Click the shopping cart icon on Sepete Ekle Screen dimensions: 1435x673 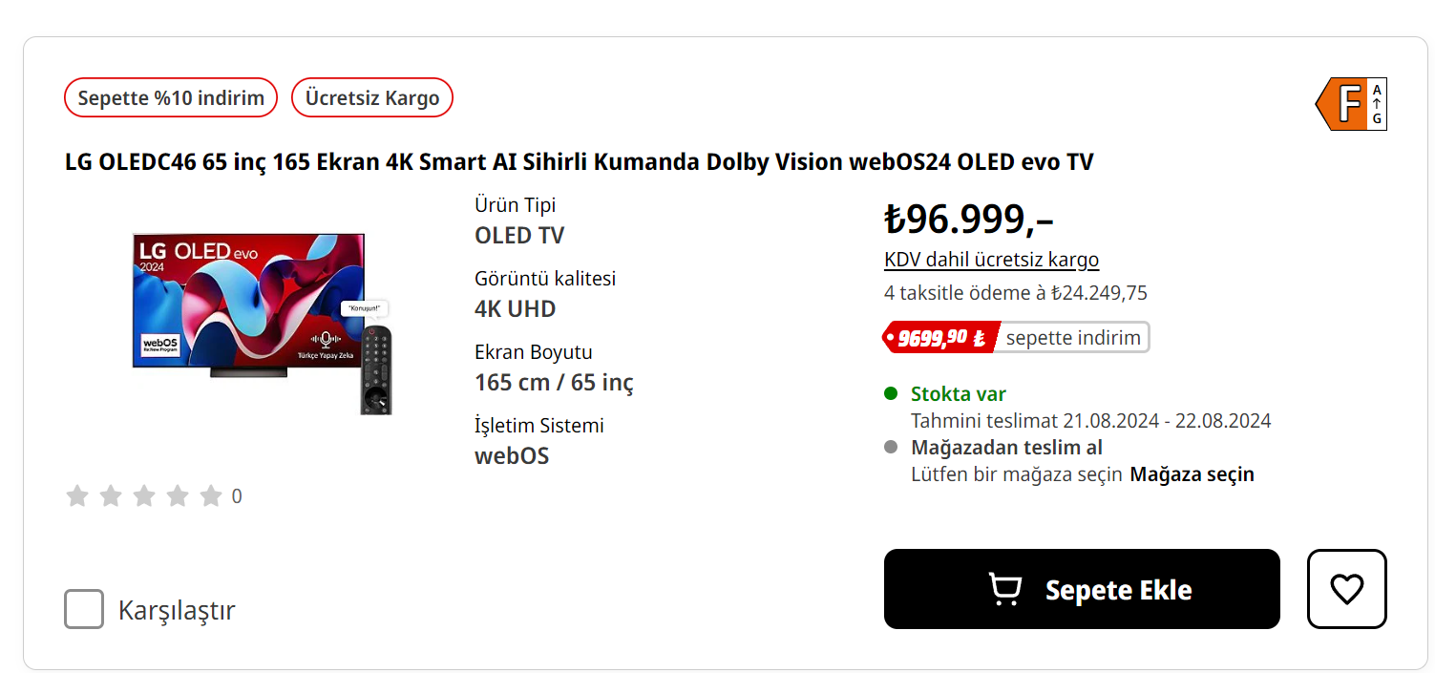pos(1004,589)
